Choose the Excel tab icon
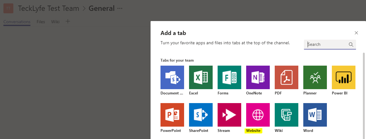The height and width of the screenshot is (139, 366). pyautogui.click(x=201, y=77)
